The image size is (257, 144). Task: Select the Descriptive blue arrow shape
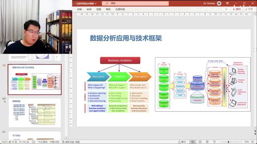click(x=98, y=76)
